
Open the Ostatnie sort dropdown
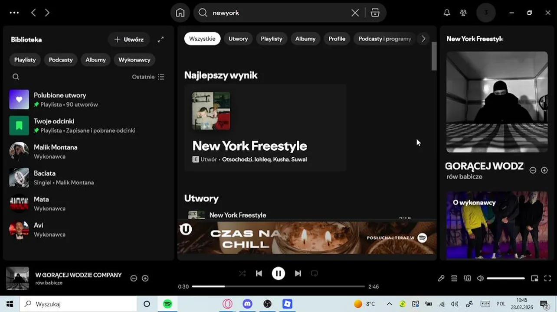(148, 77)
